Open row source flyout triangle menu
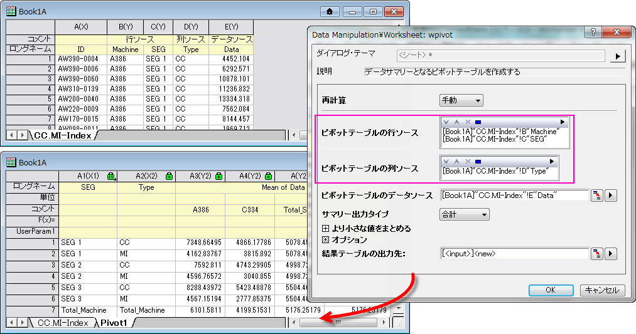 (562, 122)
